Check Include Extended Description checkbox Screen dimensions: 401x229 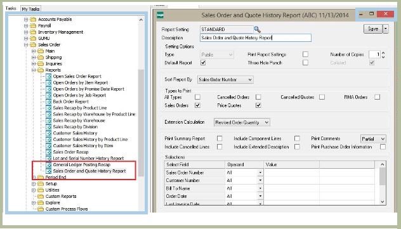(297, 147)
